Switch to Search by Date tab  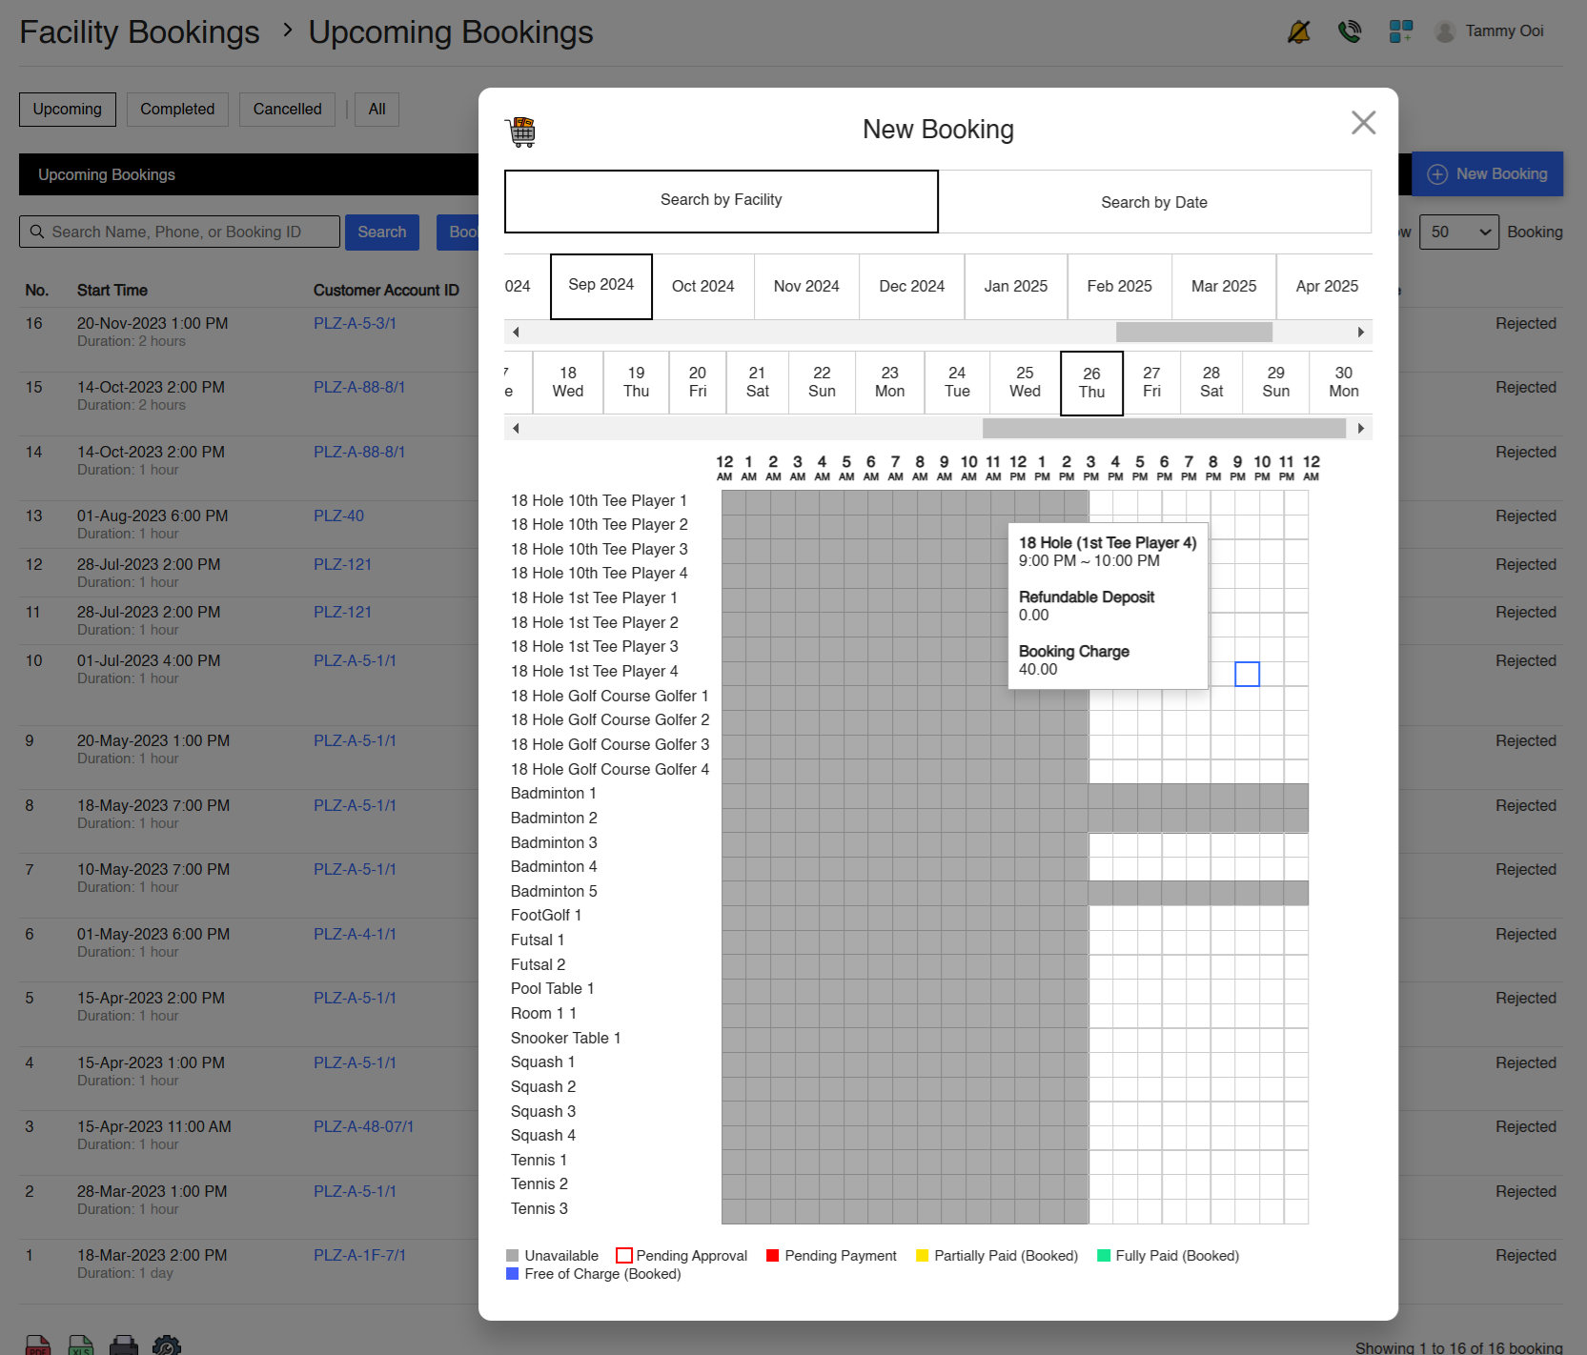pos(1154,201)
